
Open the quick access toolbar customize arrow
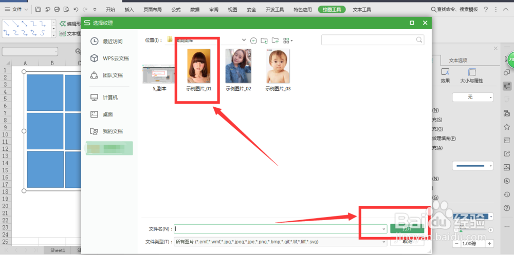point(95,10)
